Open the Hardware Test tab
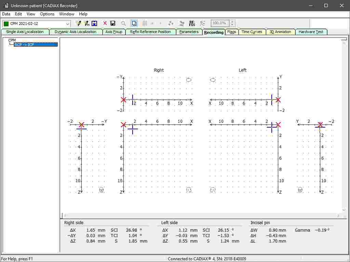 click(311, 32)
